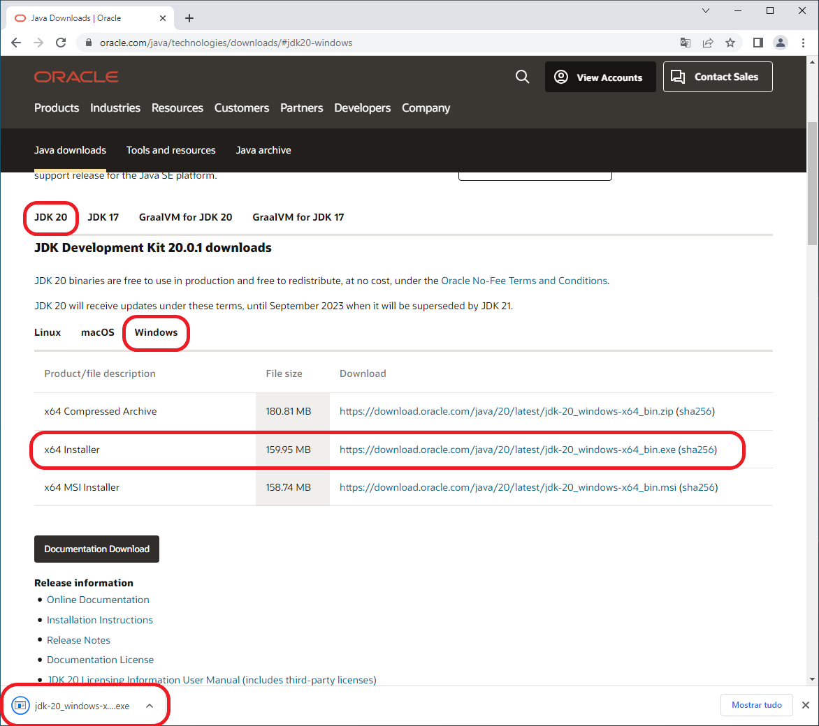Open Chrome three-dot menu
This screenshot has width=819, height=726.
[804, 43]
